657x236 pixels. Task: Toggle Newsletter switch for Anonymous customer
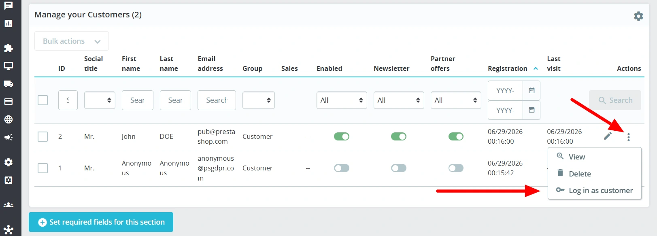pyautogui.click(x=399, y=168)
